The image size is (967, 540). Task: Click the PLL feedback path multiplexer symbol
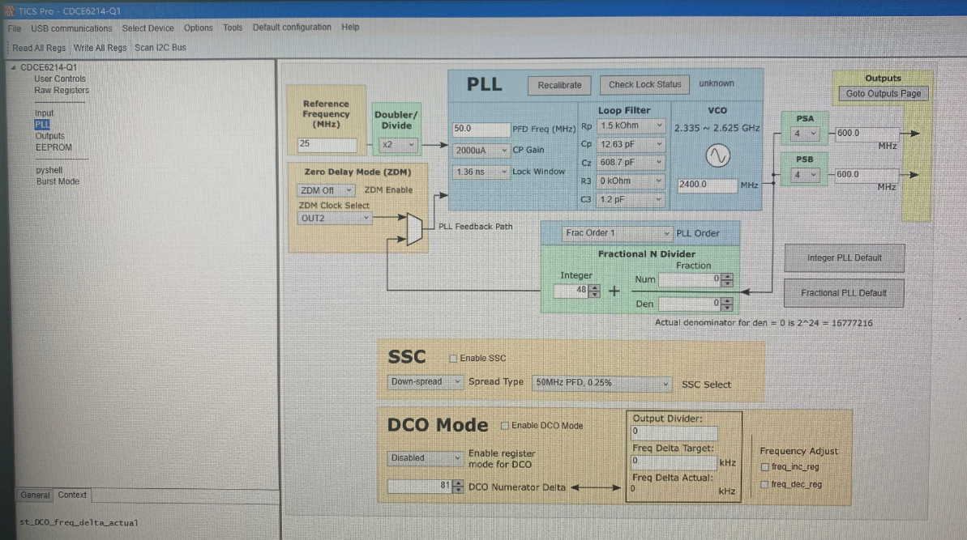click(x=414, y=229)
